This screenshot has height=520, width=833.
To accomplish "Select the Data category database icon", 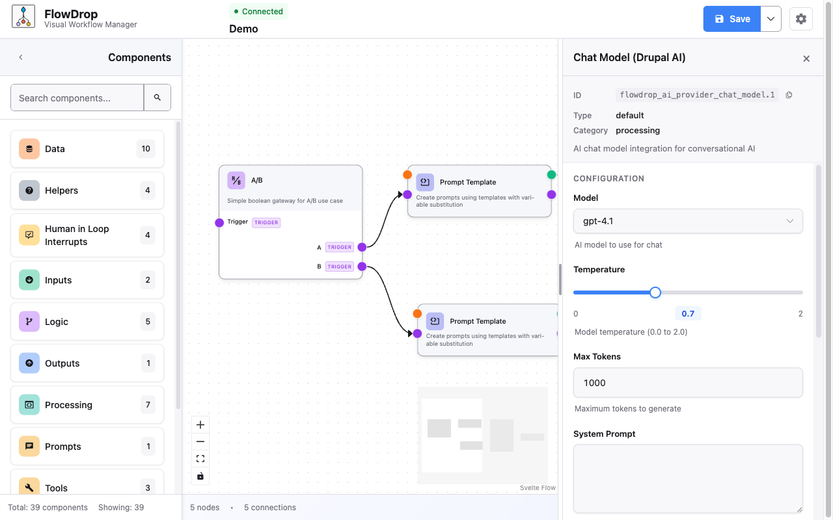I will pos(29,148).
